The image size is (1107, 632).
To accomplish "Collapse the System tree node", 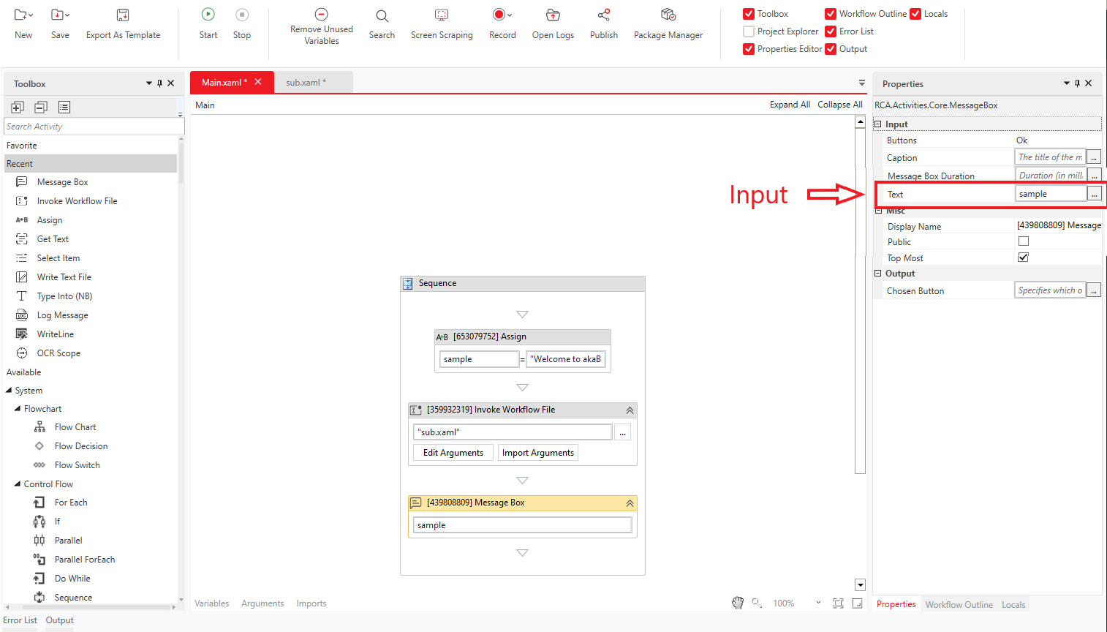I will (9, 391).
